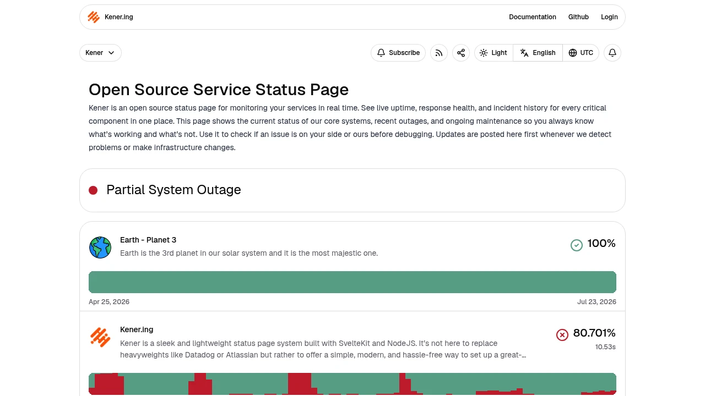Click the Kener.ing monitor logo icon

tap(100, 337)
